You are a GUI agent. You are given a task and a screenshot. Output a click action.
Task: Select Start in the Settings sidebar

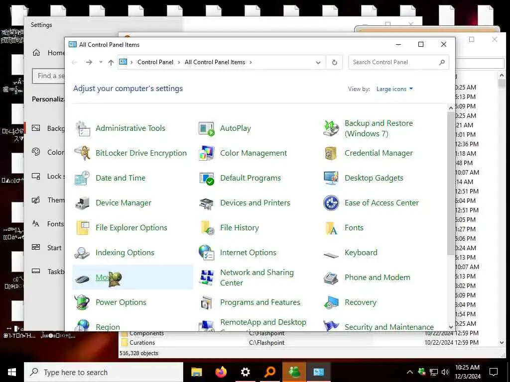click(x=47, y=248)
